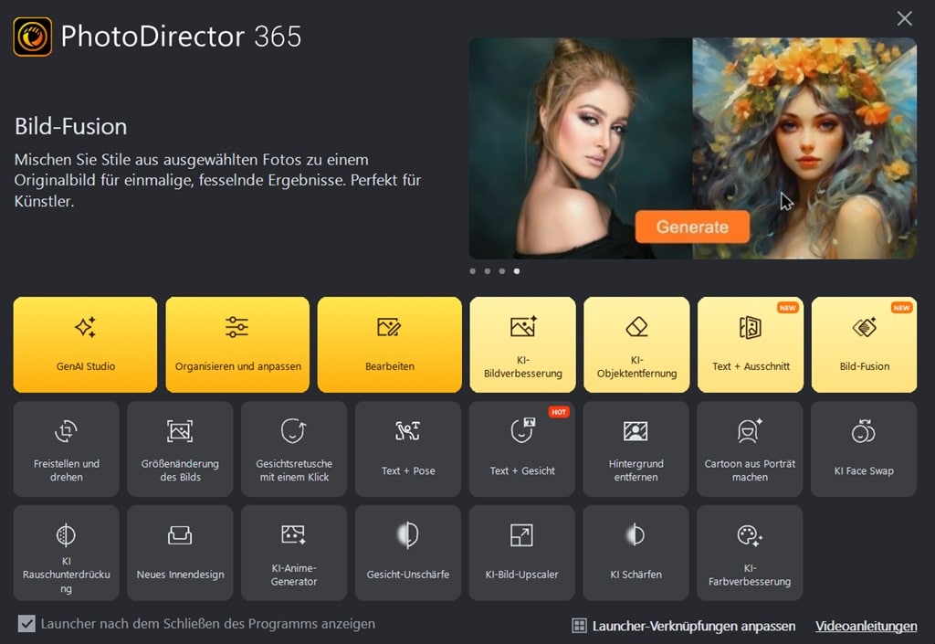Open Organisieren und anpassen
Image resolution: width=935 pixels, height=644 pixels.
[x=237, y=344]
